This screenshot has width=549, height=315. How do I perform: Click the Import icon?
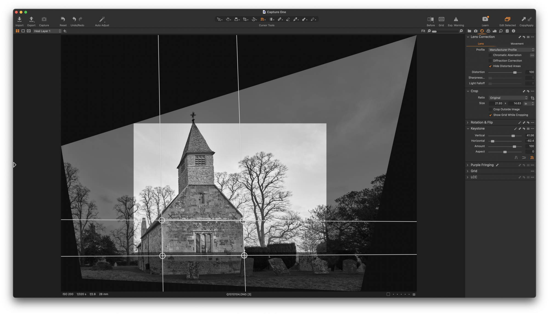tap(19, 19)
